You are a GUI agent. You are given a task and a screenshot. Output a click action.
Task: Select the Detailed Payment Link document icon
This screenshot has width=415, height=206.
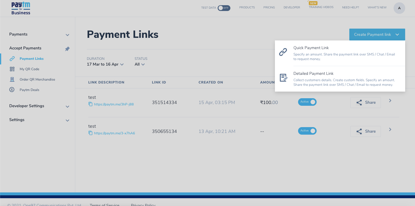(x=283, y=77)
